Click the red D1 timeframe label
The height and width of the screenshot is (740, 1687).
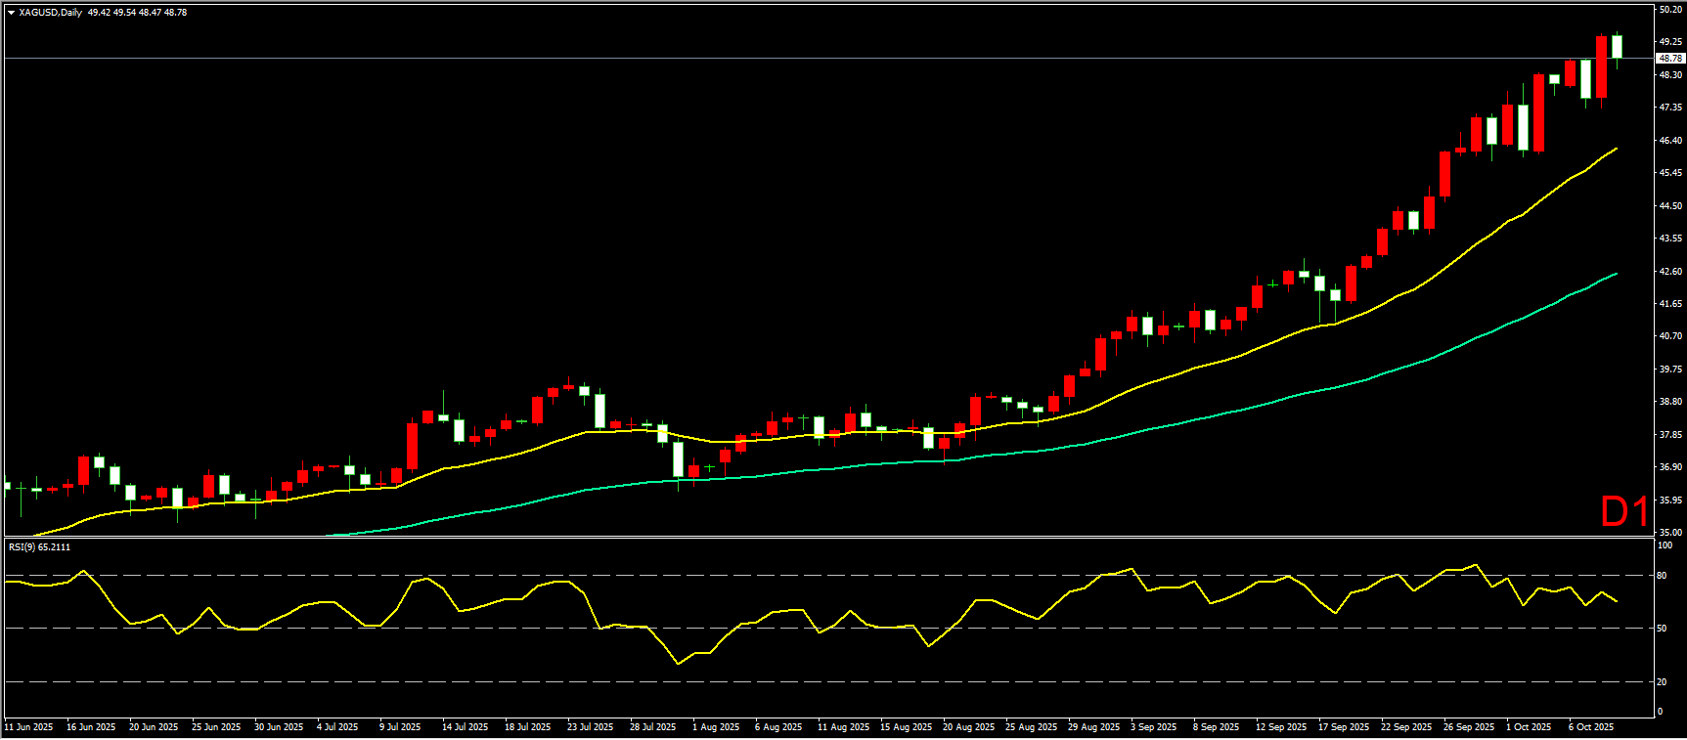(x=1623, y=511)
